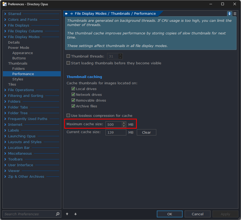Screen dimensions: 241x220
Task: Select the Performance page in tree
Action: click(32, 74)
